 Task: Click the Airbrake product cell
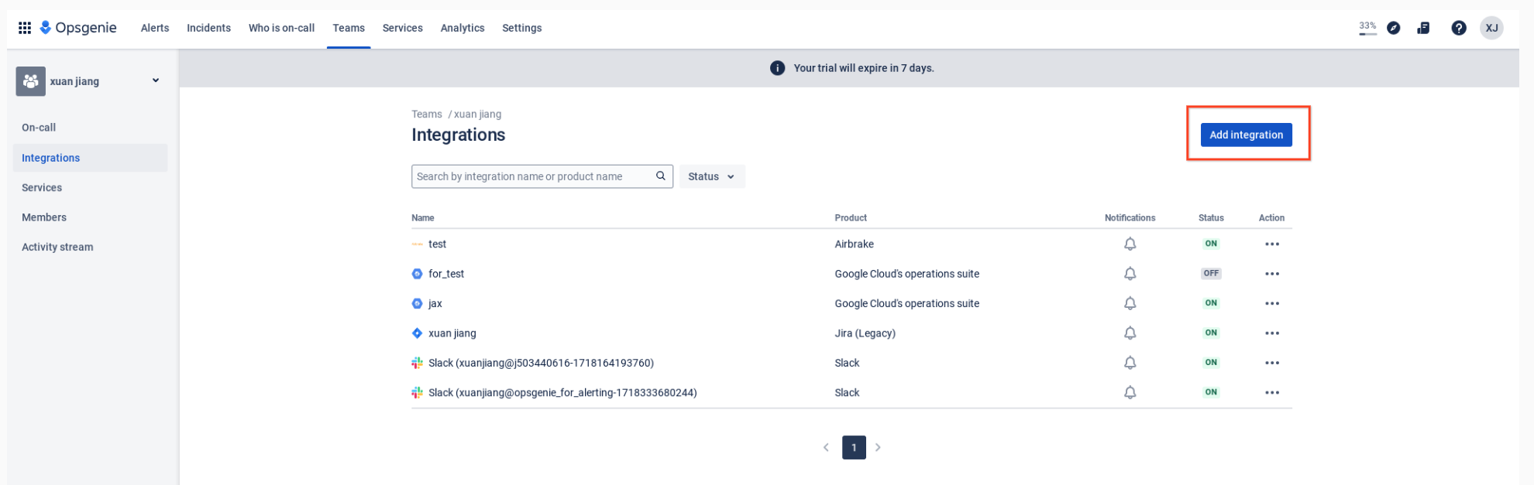coord(854,244)
